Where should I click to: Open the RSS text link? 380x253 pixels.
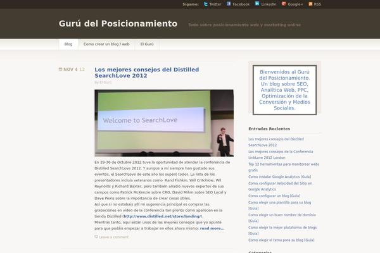(317, 4)
